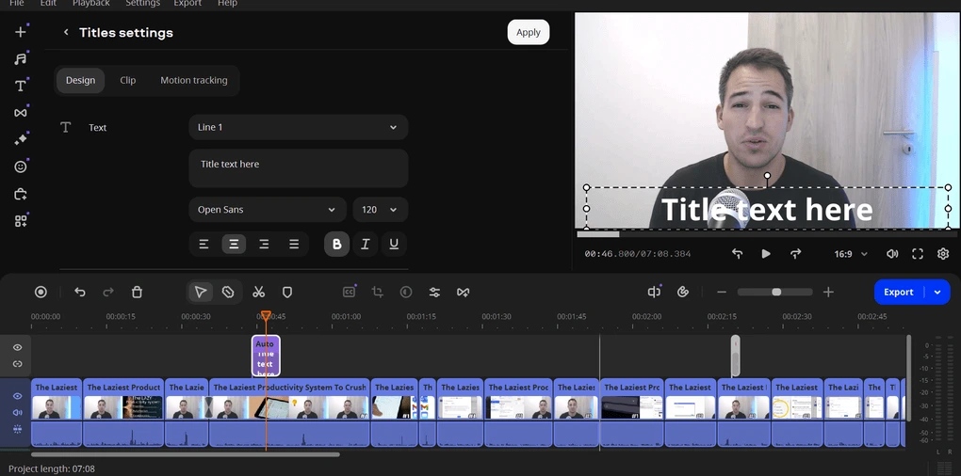Click the blue Export button

899,292
